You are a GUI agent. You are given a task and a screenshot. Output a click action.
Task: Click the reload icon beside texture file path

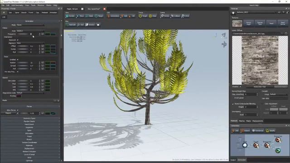coord(286,34)
